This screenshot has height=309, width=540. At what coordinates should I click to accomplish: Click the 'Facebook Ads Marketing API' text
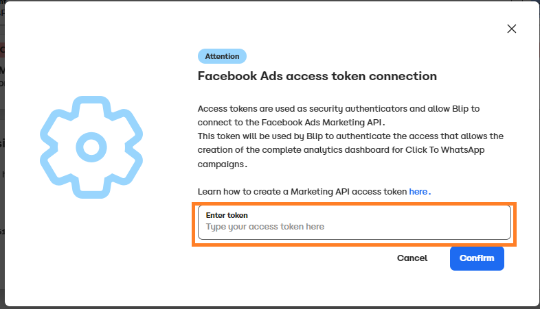(x=322, y=123)
